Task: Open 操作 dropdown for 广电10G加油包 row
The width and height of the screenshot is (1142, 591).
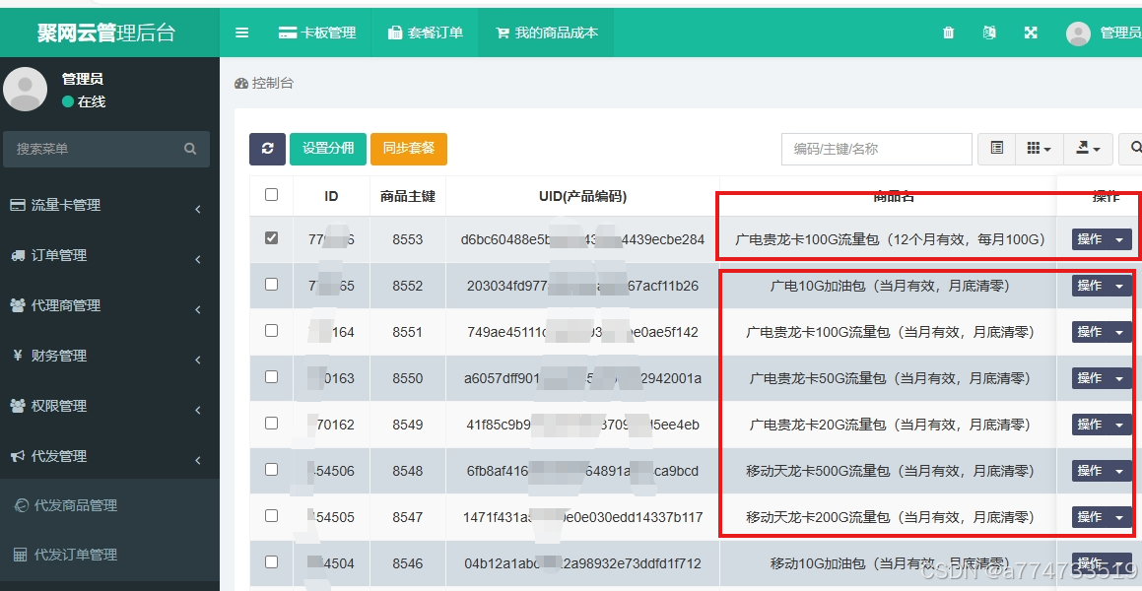Action: pyautogui.click(x=1102, y=286)
